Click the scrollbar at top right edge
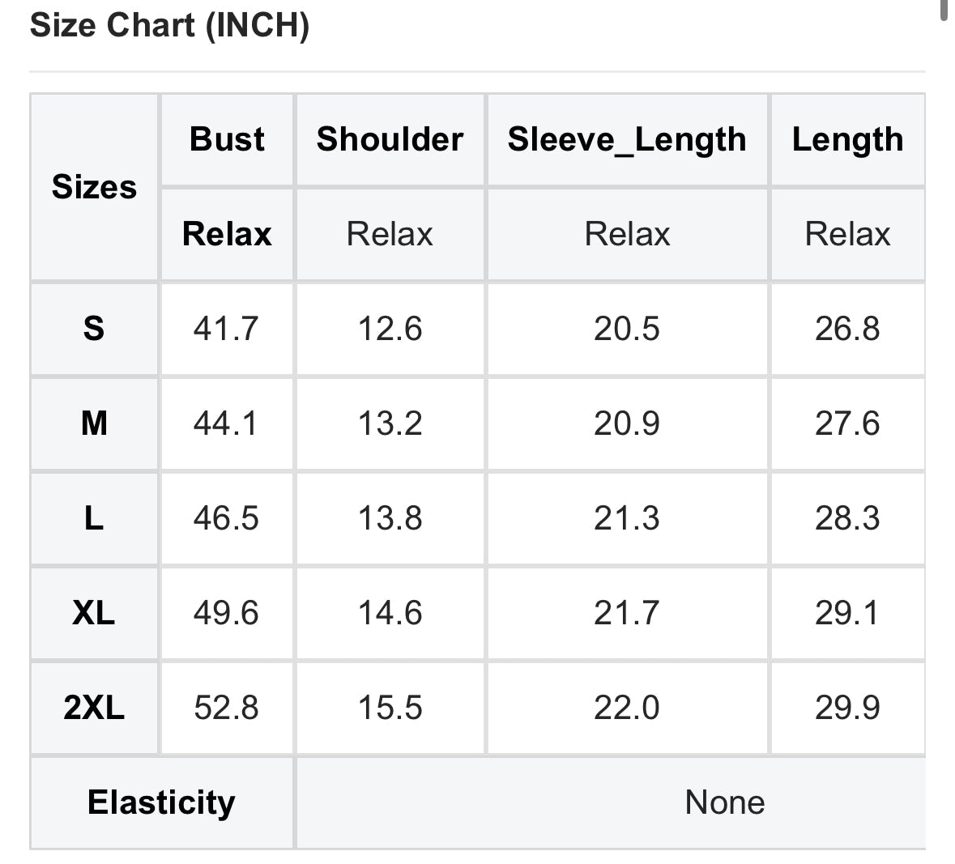 (944, 11)
